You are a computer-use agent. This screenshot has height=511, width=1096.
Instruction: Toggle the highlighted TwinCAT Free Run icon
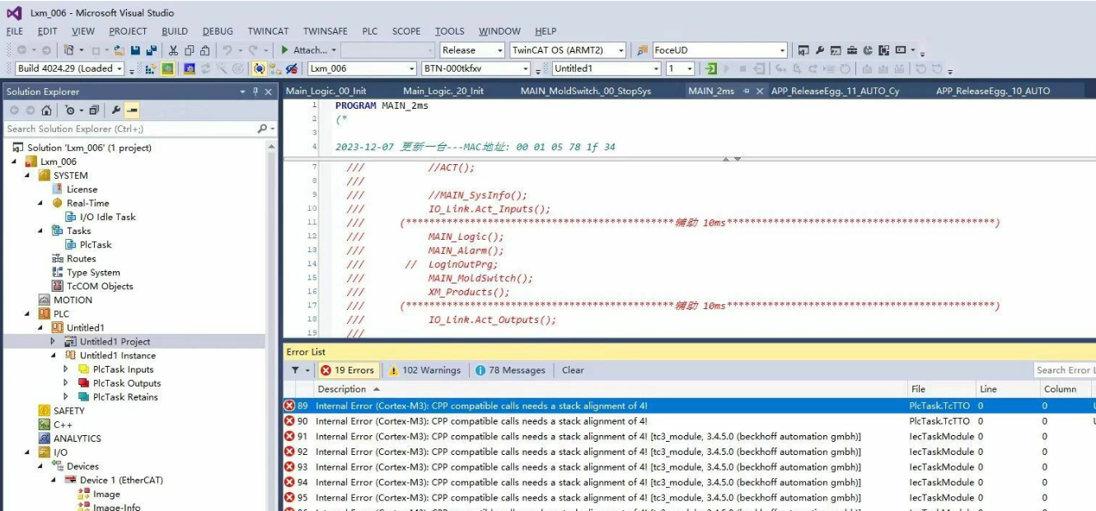[259, 68]
